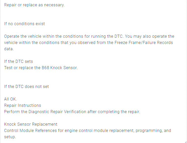Image resolution: width=187 pixels, height=143 pixels.
Task: Click the final "setup." line
Action: point(10,137)
